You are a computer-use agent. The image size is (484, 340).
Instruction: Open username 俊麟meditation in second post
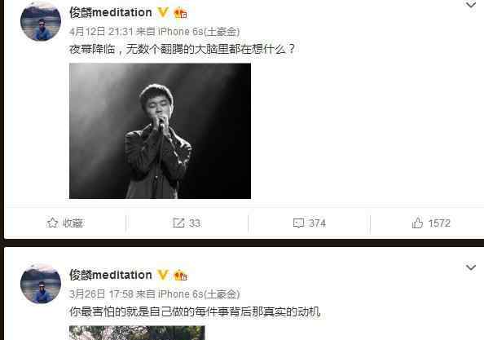point(111,275)
